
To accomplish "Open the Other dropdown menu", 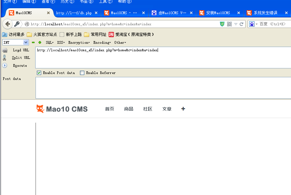I will [x=120, y=42].
